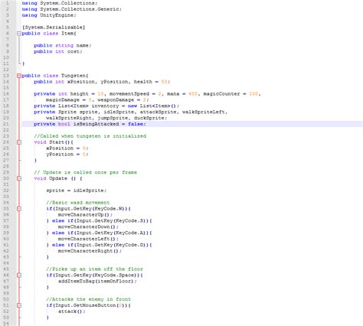Image resolution: width=363 pixels, height=326 pixels.
Task: Click 'moveCharacterRight();' call
Action: point(90,251)
